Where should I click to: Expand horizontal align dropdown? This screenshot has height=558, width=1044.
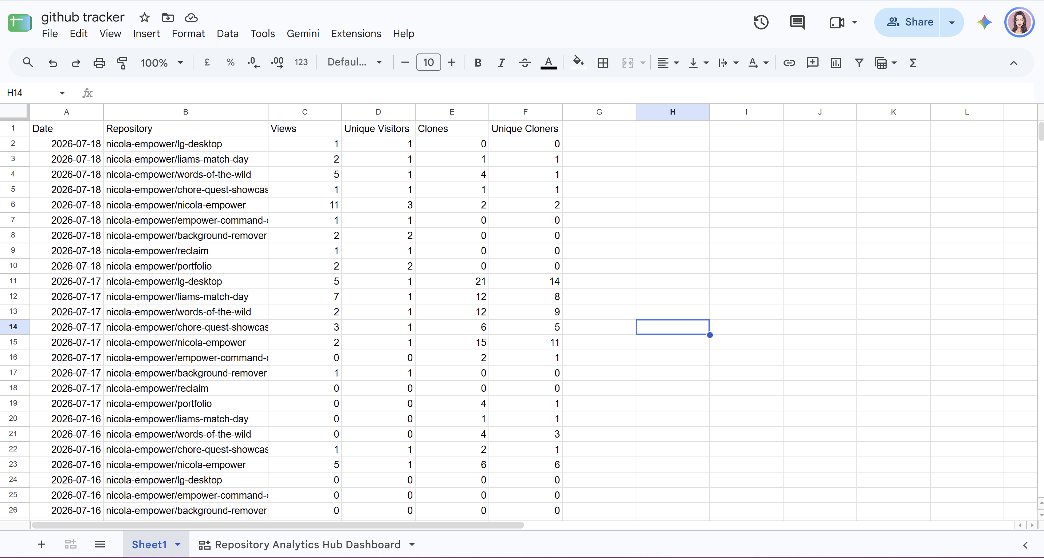pyautogui.click(x=676, y=63)
